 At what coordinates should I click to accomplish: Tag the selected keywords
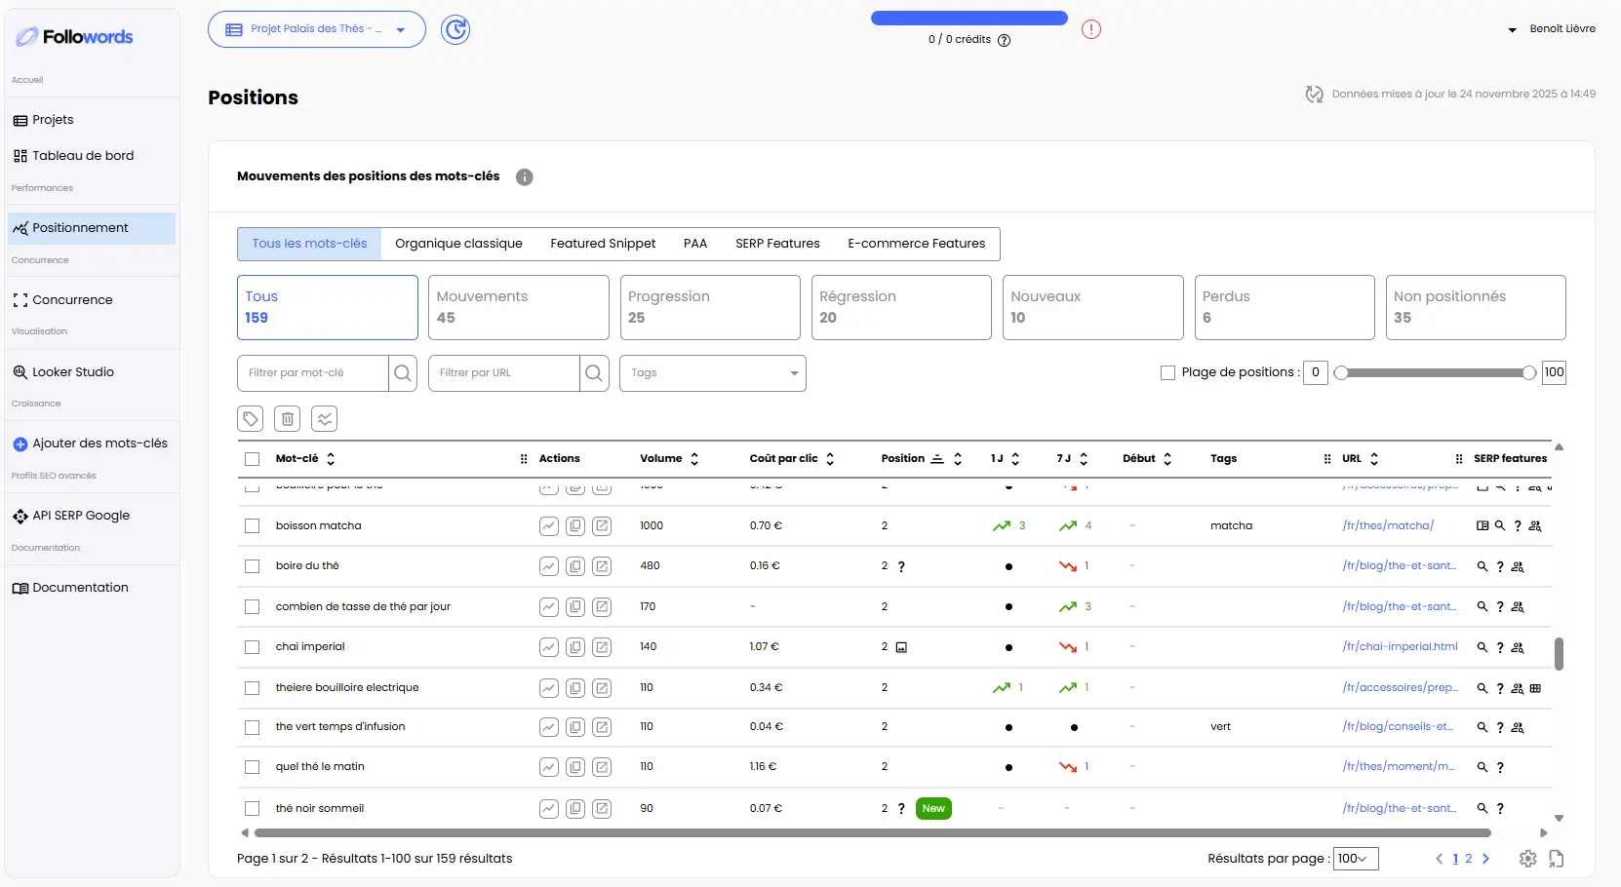click(x=251, y=418)
